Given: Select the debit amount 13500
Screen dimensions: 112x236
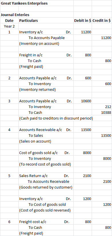Looking at the screenshot, I should [x=86, y=130].
